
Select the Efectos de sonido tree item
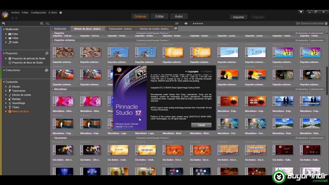click(22, 95)
